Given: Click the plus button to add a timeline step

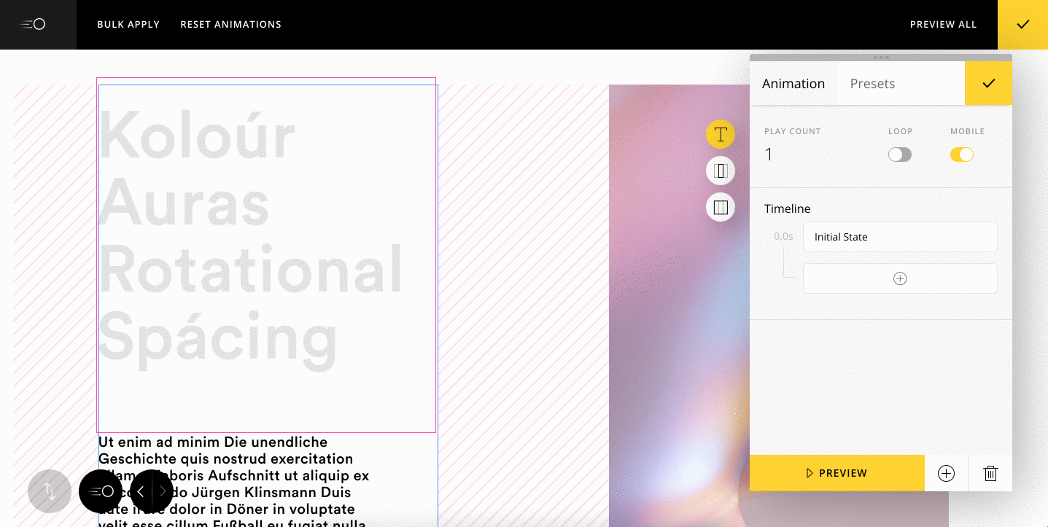Looking at the screenshot, I should [x=900, y=278].
